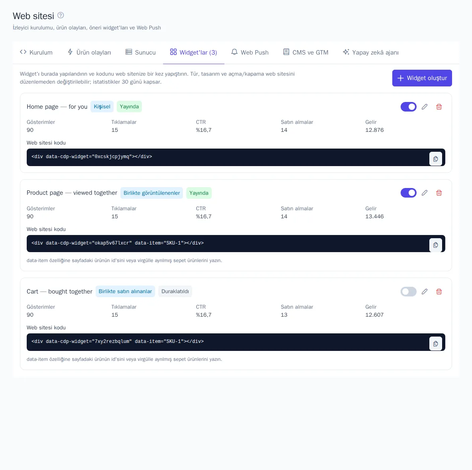The width and height of the screenshot is (472, 470).
Task: Click the revenue value 13.446
Action: [374, 216]
